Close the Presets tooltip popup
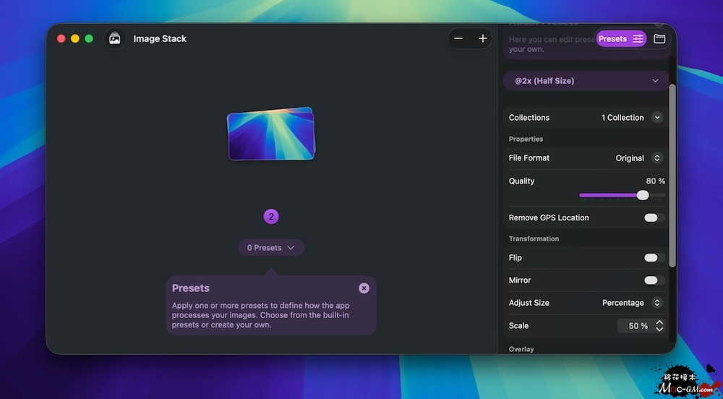Viewport: 723px width, 399px height. tap(364, 288)
